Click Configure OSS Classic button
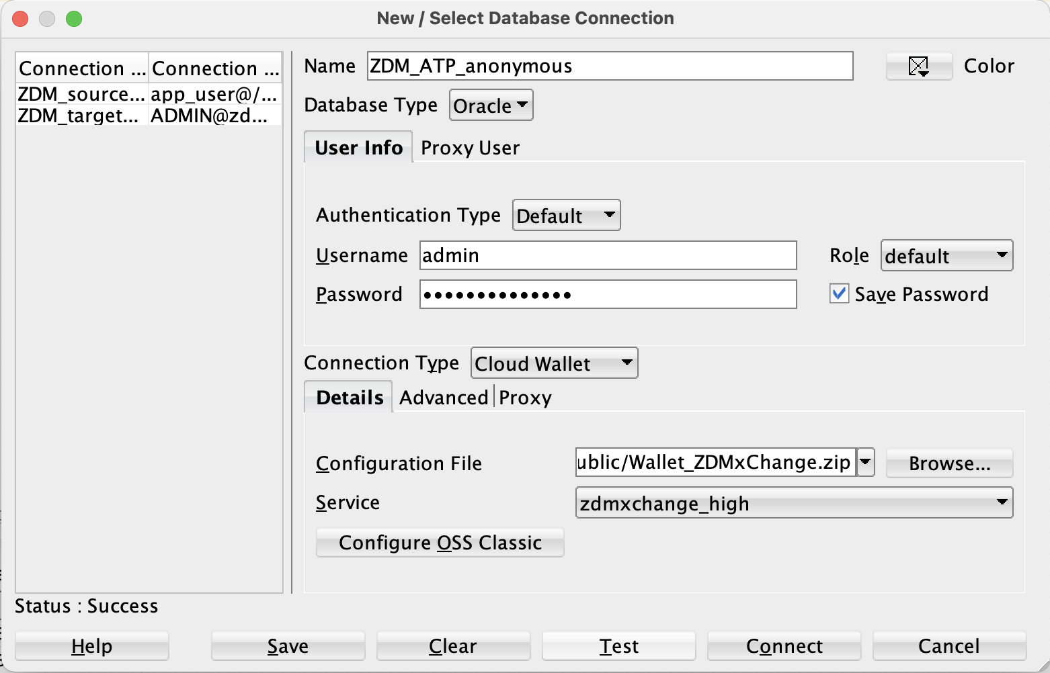This screenshot has width=1050, height=673. coord(440,543)
